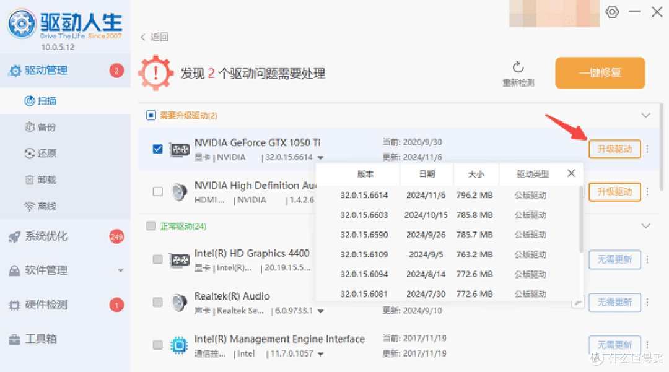Click 无需更新 for Realtek Audio
Image resolution: width=669 pixels, height=372 pixels.
point(614,302)
